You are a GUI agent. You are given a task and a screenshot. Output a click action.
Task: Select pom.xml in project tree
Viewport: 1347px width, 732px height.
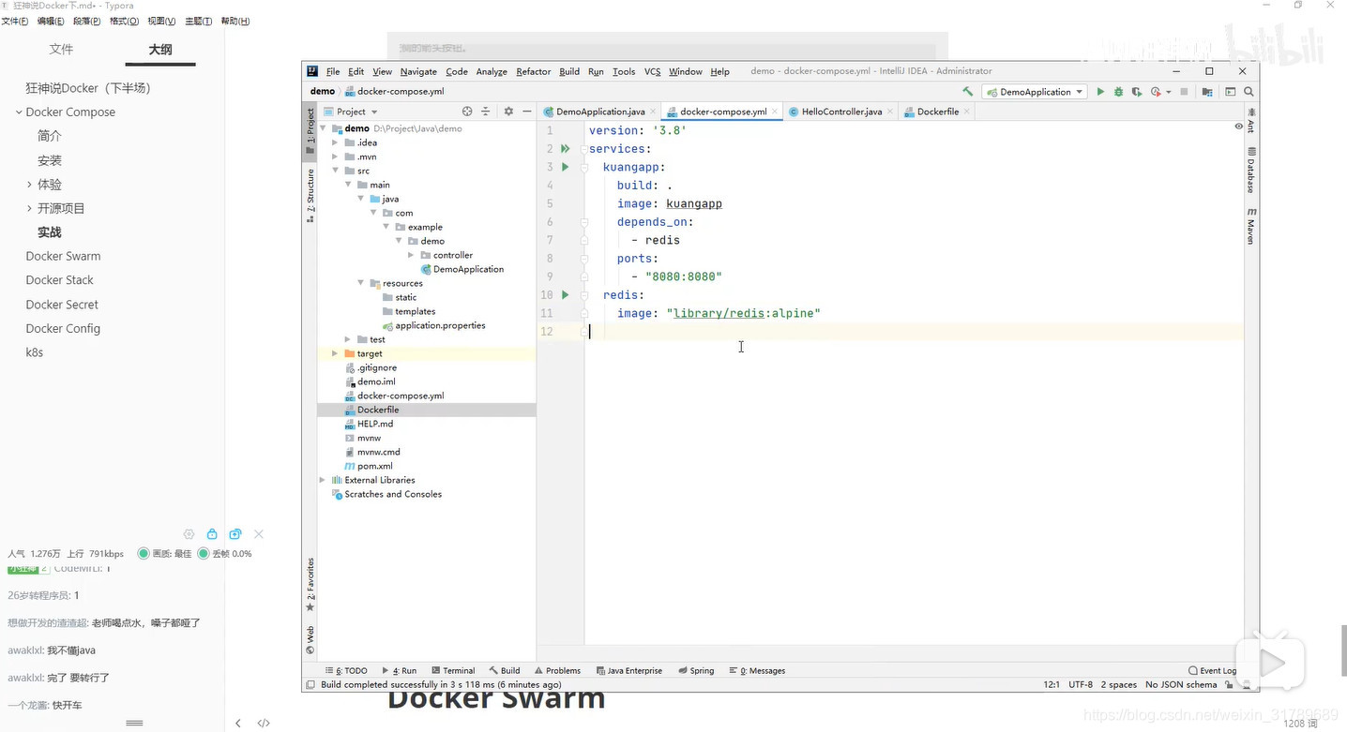374,466
